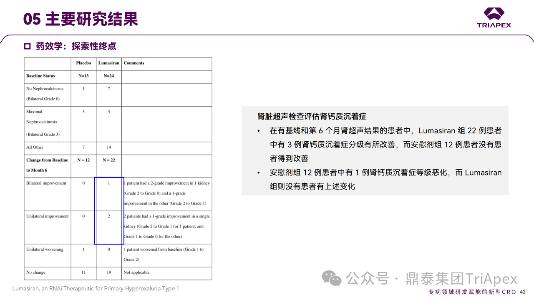Click the Comments column header

click(134, 63)
